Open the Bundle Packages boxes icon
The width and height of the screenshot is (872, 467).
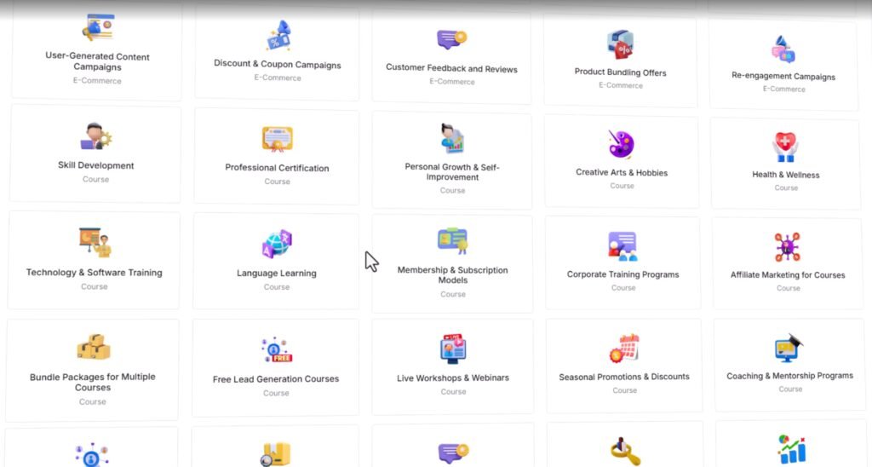coord(94,347)
